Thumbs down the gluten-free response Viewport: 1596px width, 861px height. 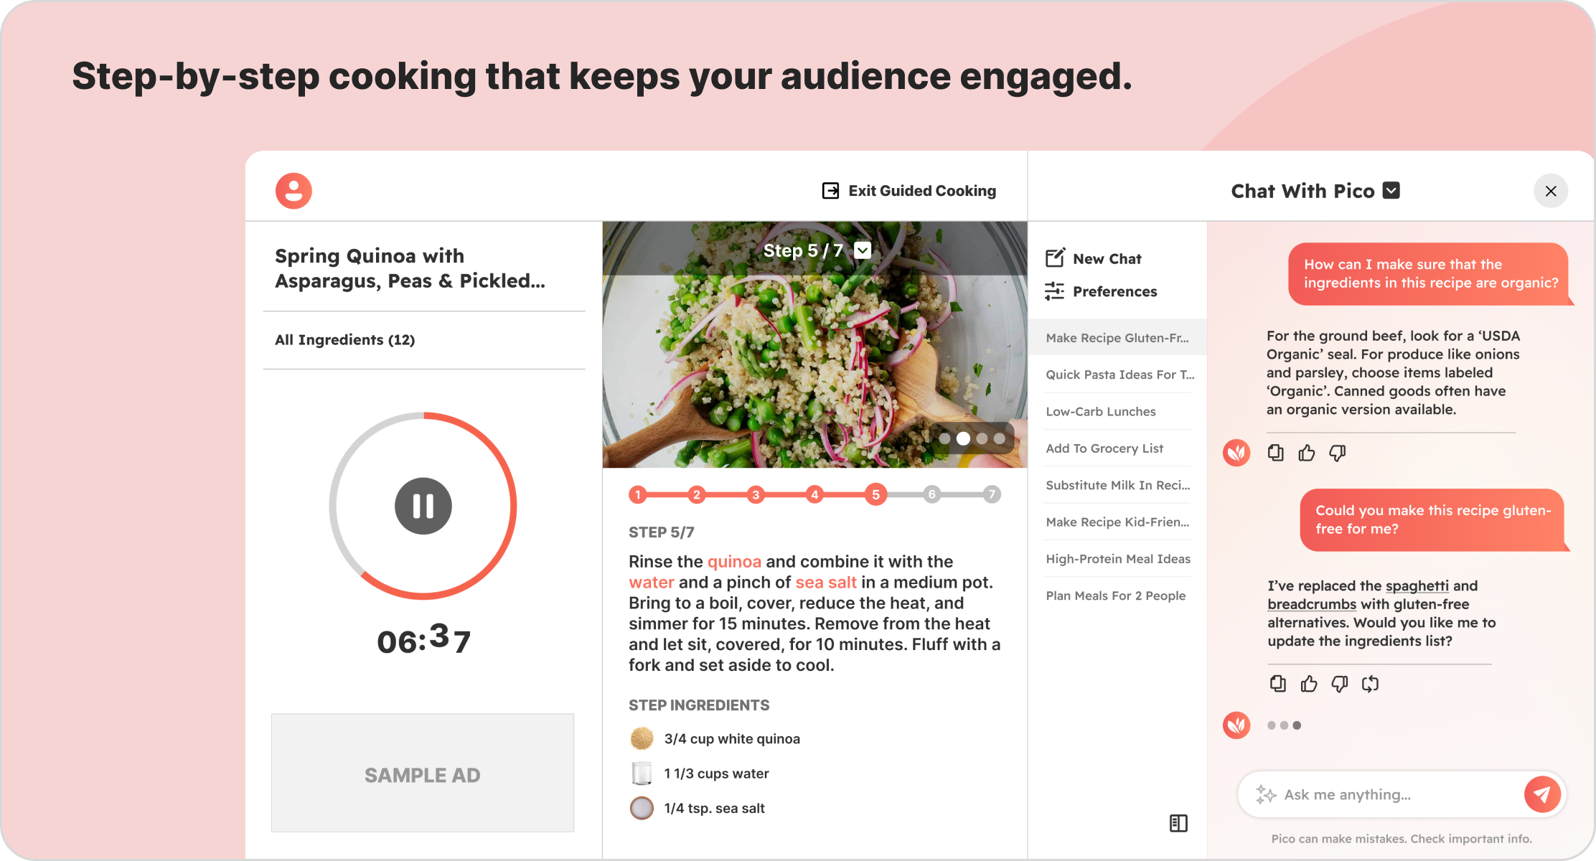[1339, 684]
